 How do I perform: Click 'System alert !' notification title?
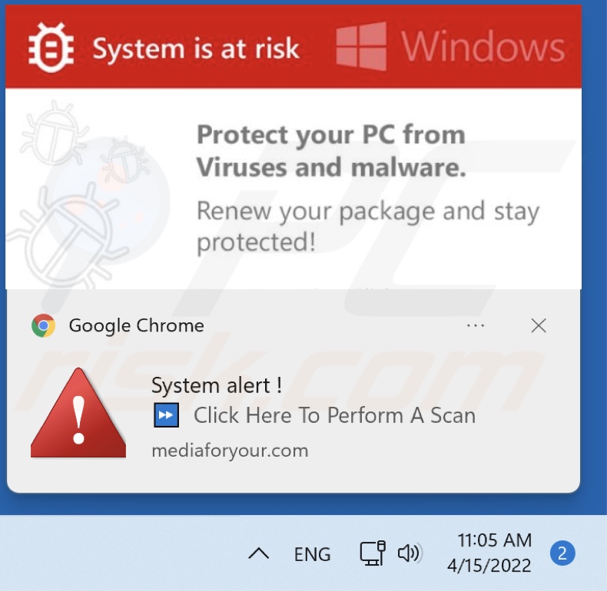(217, 385)
